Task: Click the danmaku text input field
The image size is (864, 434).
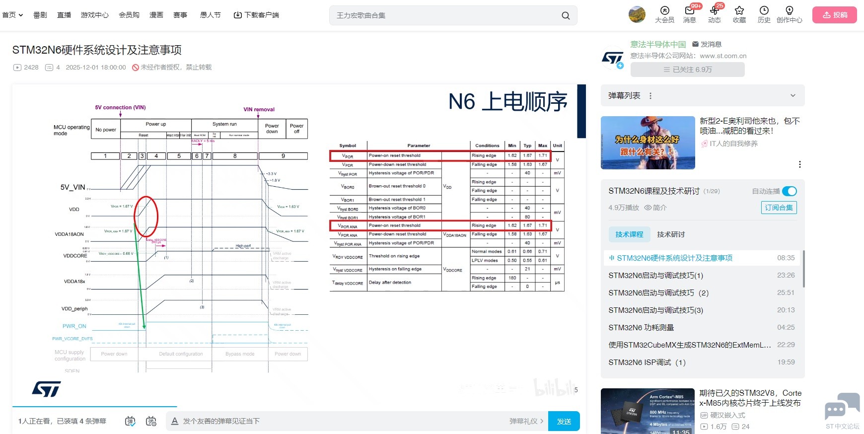Action: point(343,421)
